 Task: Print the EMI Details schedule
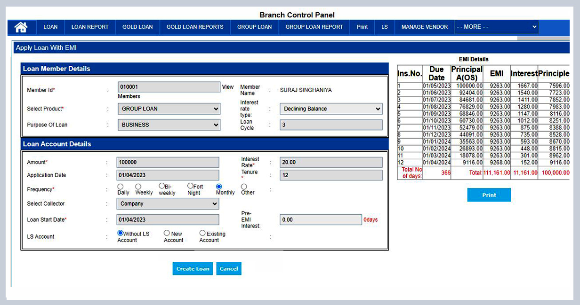point(489,195)
